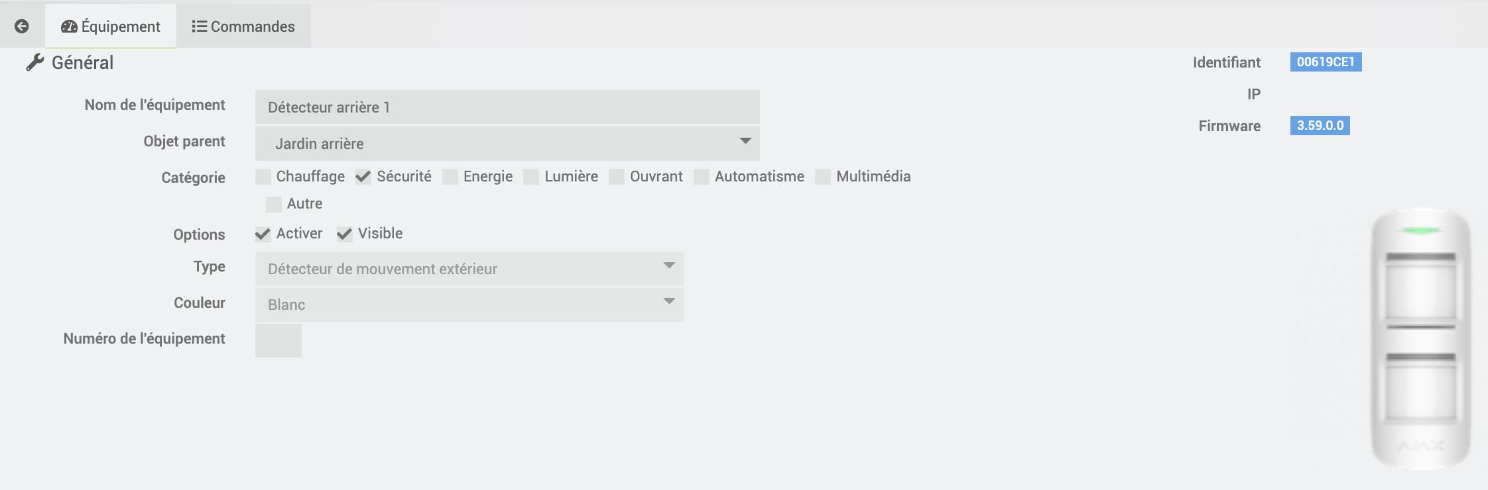Open the Équipement tab

(111, 26)
